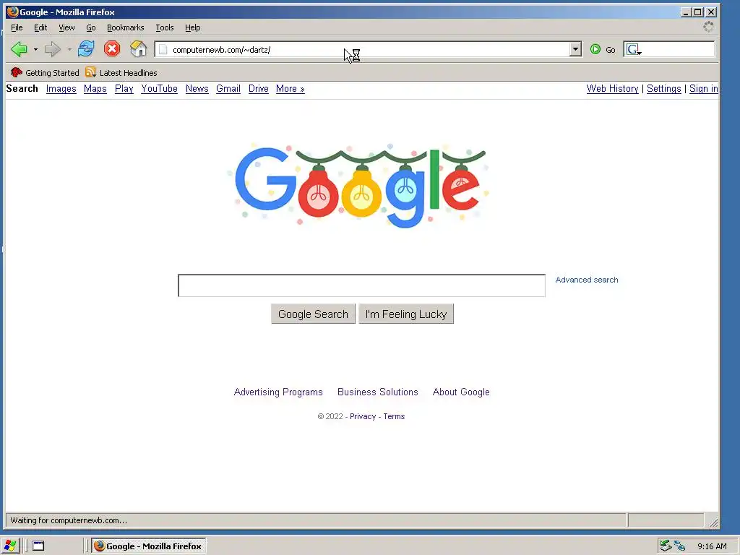Click the Images link
This screenshot has height=555, width=740.
(61, 89)
